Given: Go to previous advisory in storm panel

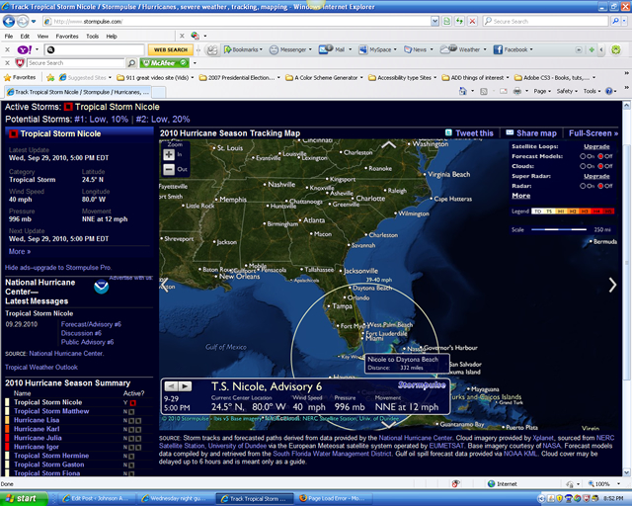Looking at the screenshot, I should [x=170, y=385].
